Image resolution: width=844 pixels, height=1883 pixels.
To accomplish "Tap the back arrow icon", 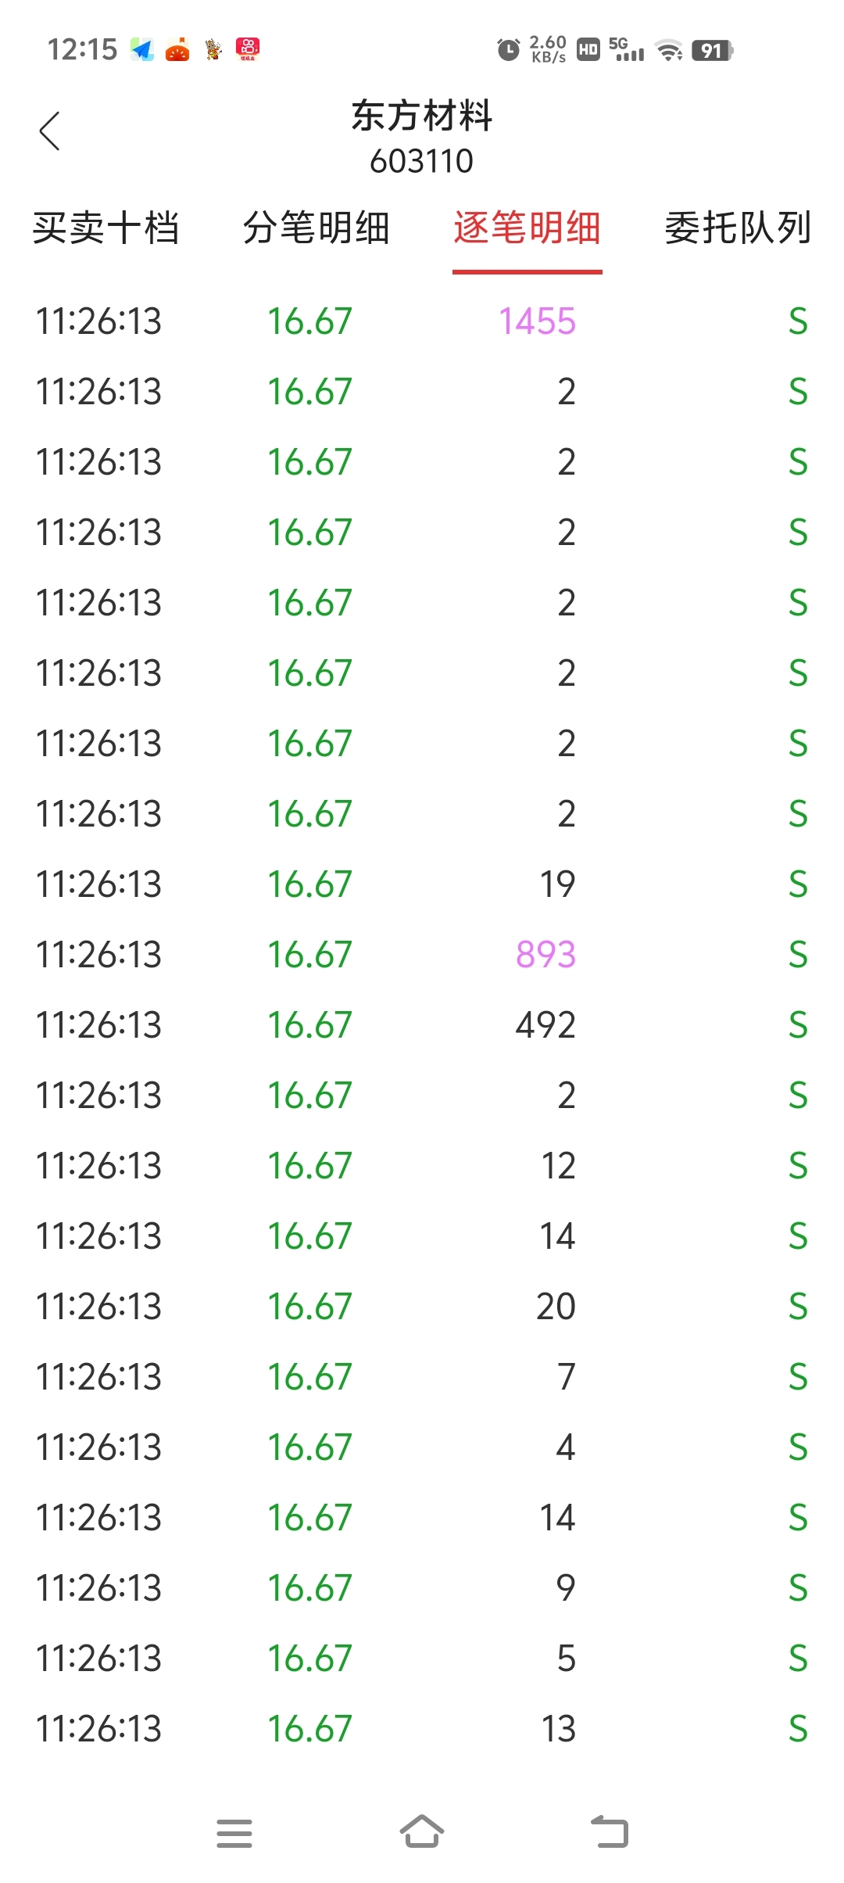I will 49,131.
